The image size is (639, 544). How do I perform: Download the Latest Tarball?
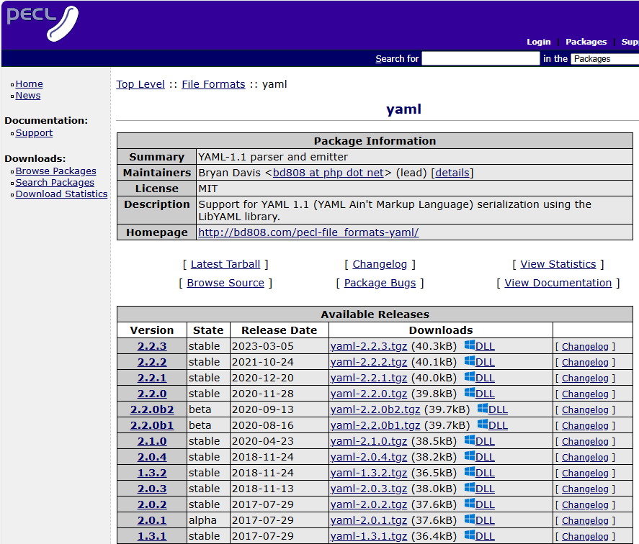tap(225, 264)
